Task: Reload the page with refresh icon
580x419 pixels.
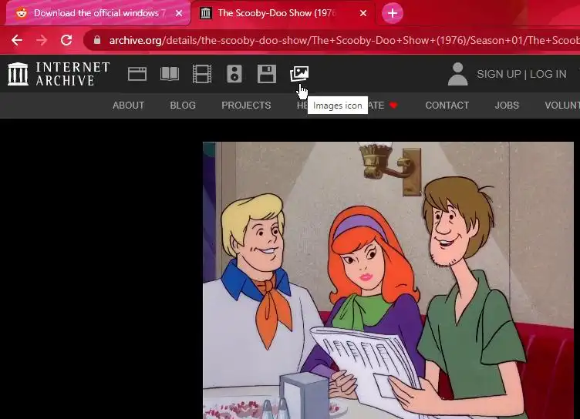Action: 66,40
